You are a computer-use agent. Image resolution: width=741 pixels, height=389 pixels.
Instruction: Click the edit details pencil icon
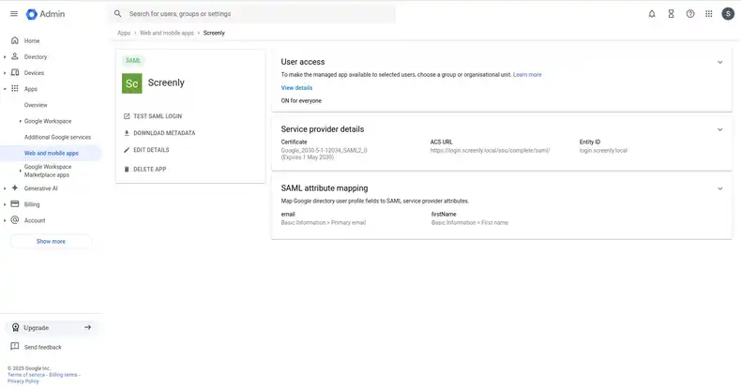tap(127, 150)
